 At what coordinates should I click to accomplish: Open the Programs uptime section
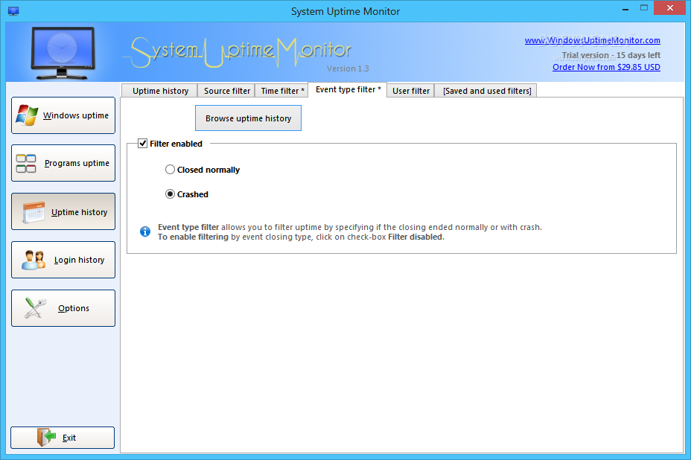click(63, 163)
